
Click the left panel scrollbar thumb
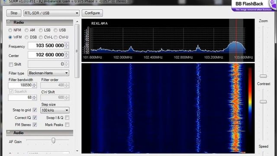(x=77, y=51)
